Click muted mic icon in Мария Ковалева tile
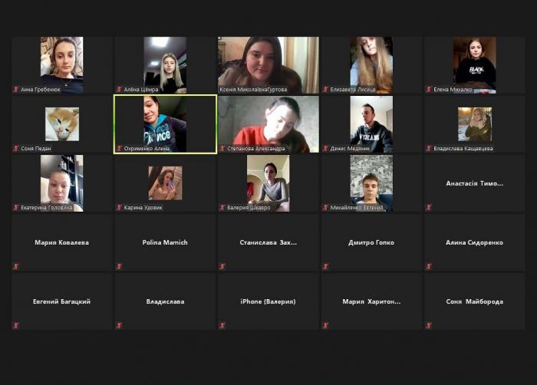The image size is (537, 385). click(16, 266)
